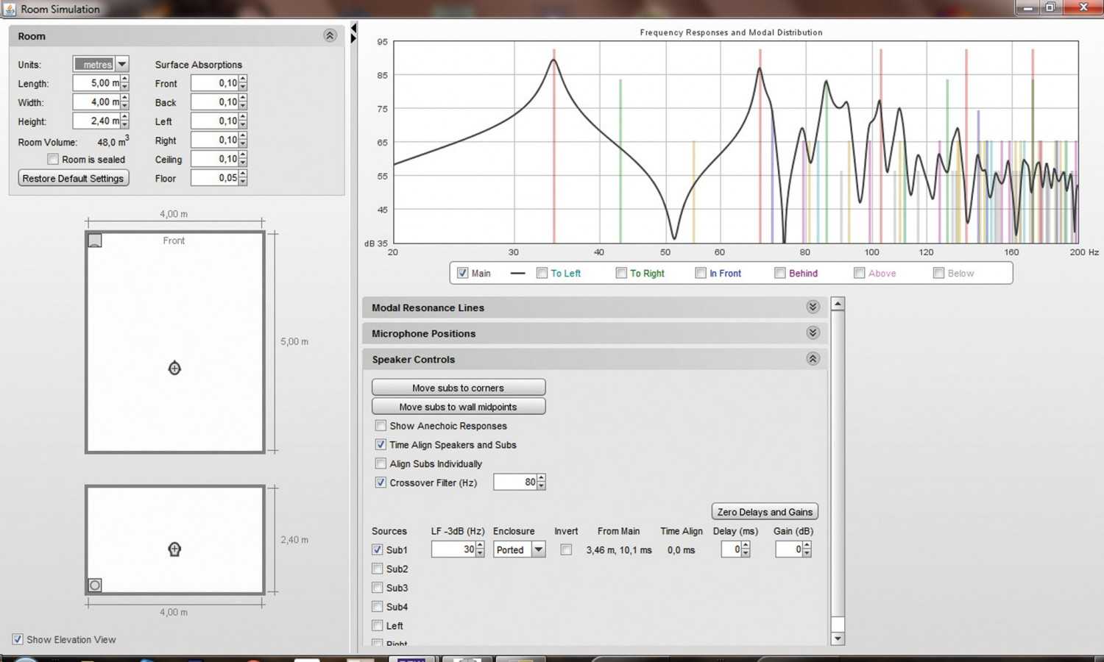This screenshot has width=1104, height=662.
Task: Adjust Floor absorption with its spinner
Action: click(243, 178)
